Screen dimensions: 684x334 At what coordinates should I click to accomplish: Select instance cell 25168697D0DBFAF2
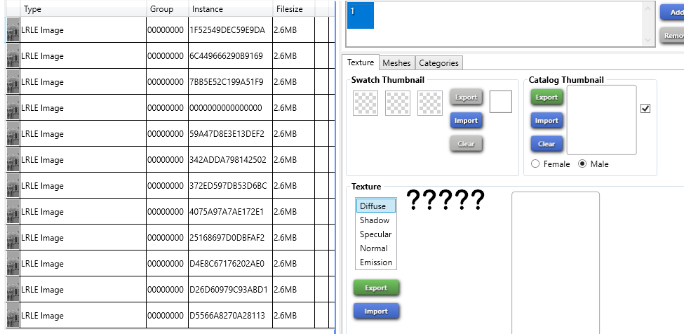[x=230, y=237]
